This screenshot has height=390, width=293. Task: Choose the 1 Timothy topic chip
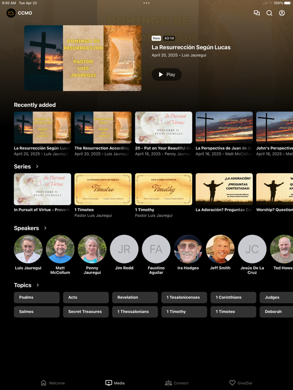(184, 312)
